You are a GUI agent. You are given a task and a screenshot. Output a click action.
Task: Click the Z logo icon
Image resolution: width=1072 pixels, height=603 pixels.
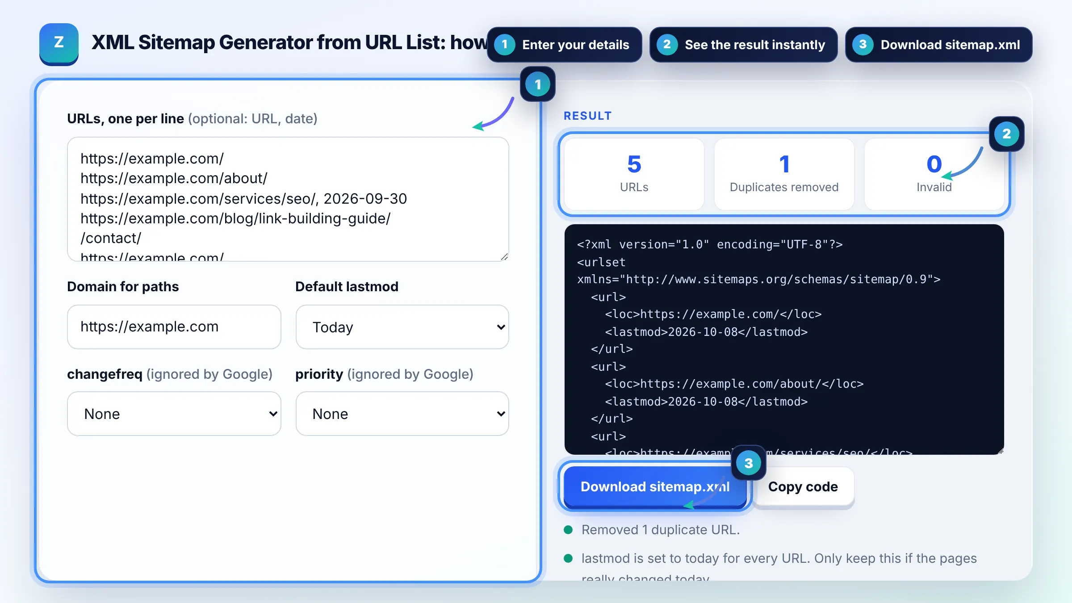[x=59, y=44]
